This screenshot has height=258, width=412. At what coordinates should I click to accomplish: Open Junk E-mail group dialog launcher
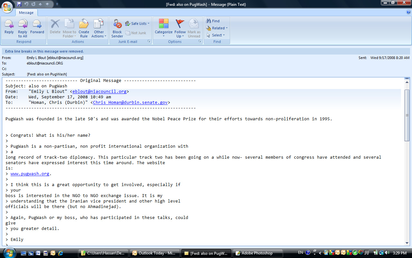point(149,42)
